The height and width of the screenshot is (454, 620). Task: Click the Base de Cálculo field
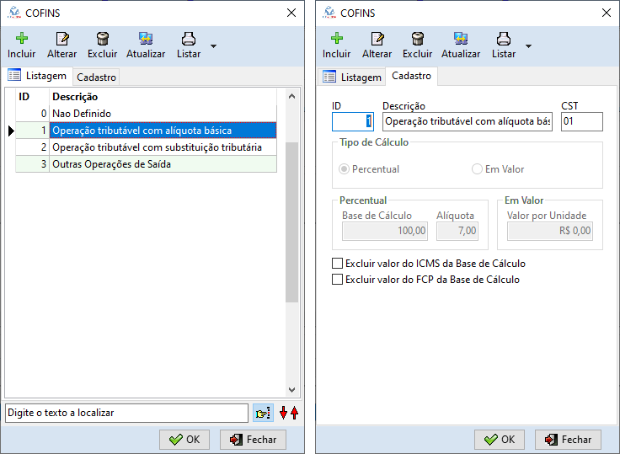[385, 231]
